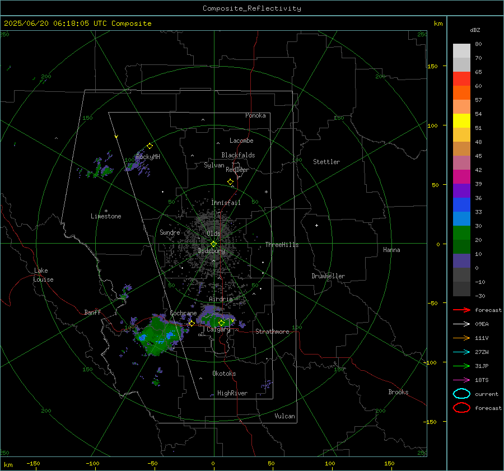Click the Limestone label
This screenshot has height=471, width=504.
106,216
